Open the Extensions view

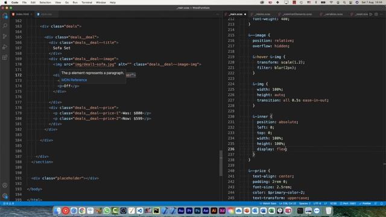click(5, 57)
